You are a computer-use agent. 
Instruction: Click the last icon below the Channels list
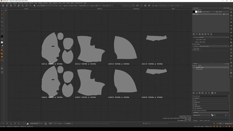211,34
